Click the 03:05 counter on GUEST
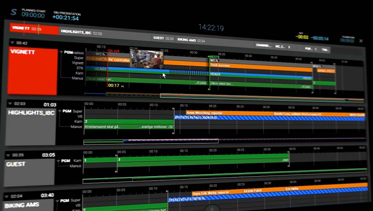The height and width of the screenshot is (211, 373). click(x=48, y=155)
